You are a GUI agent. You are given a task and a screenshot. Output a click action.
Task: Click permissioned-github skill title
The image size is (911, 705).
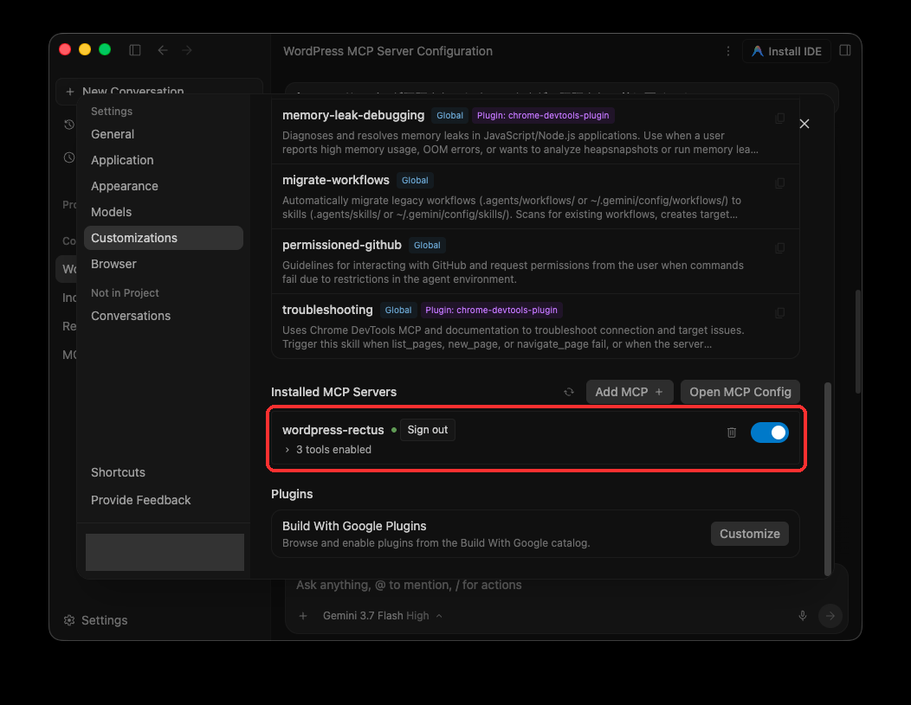(341, 245)
